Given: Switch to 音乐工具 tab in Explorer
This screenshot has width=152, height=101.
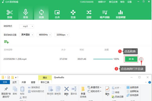Looking at the screenshot, I should tap(45, 82).
